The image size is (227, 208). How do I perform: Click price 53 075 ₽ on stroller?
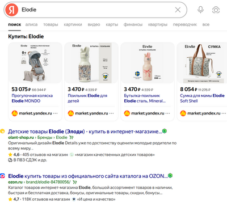pyautogui.click(x=21, y=89)
